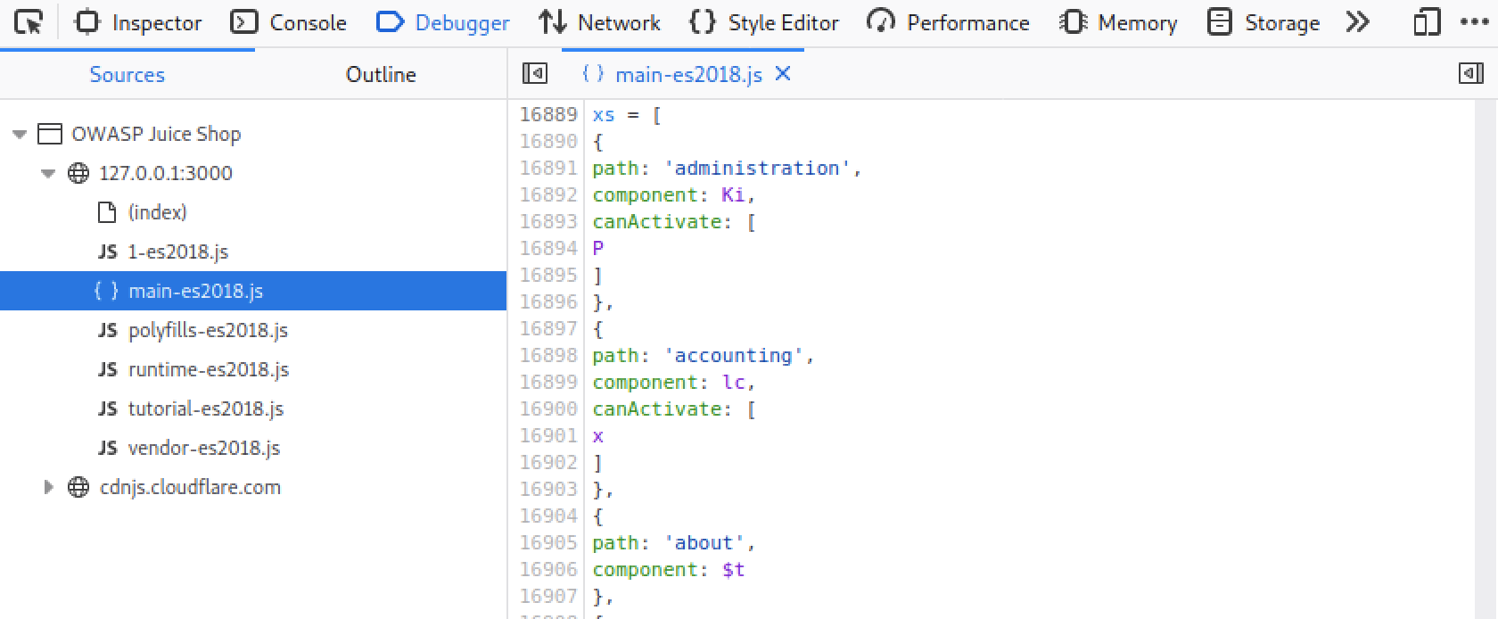Click the JS icon beside polyfills-es2018.js
This screenshot has height=619, width=1498.
pyautogui.click(x=107, y=330)
